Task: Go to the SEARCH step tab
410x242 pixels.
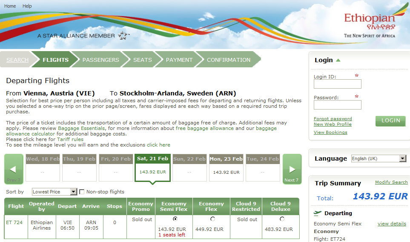Action: click(17, 60)
